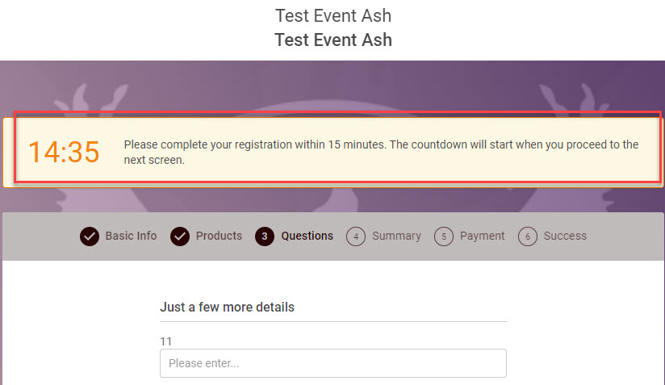The height and width of the screenshot is (385, 665).
Task: Click the step 6 number circle
Action: click(x=528, y=236)
